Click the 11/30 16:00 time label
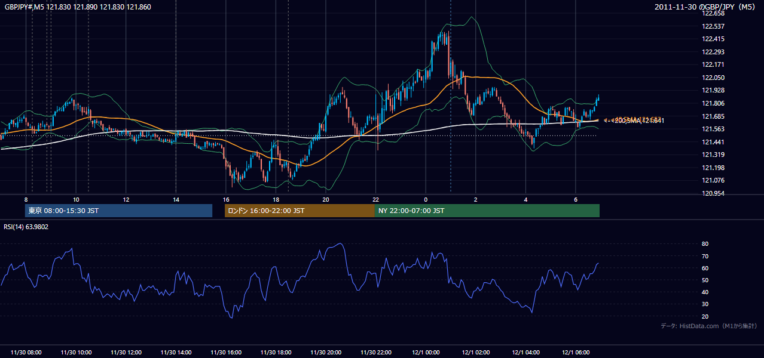Screen dimensions: 764x358 pyautogui.click(x=226, y=353)
